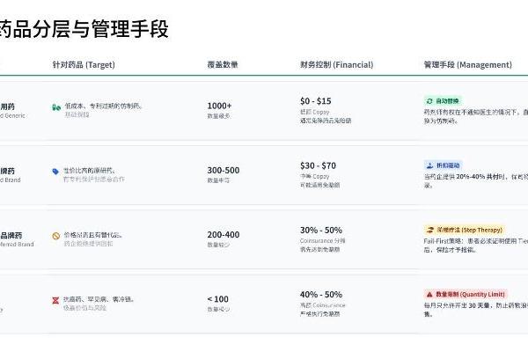
Task: Click the red hourglass icon in the < 100 row
Action: click(55, 300)
